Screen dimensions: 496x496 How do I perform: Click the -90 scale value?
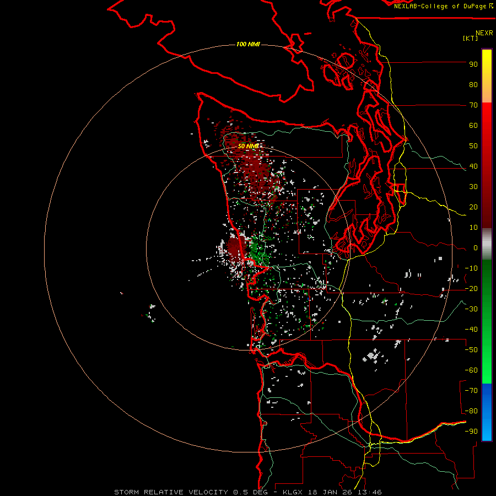(471, 432)
